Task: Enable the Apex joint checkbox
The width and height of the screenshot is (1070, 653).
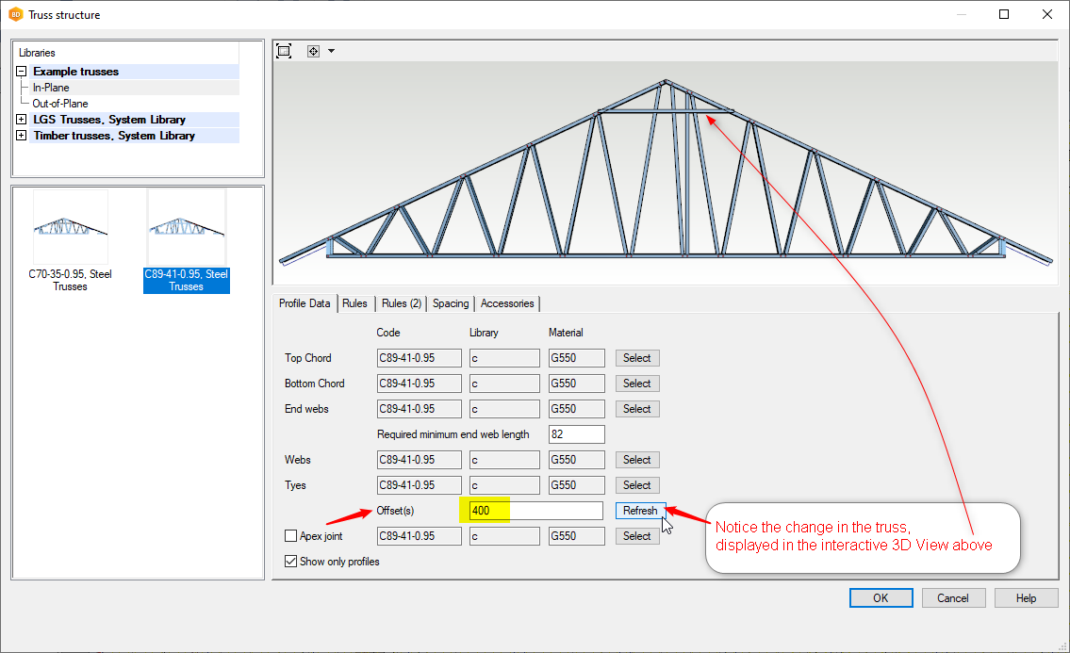Action: pyautogui.click(x=291, y=536)
